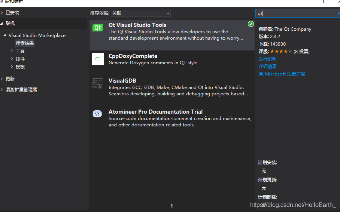Image resolution: width=340 pixels, height=212 pixels.
Task: Click 向 Microsoft 报告扩展 link
Action: 282,74
